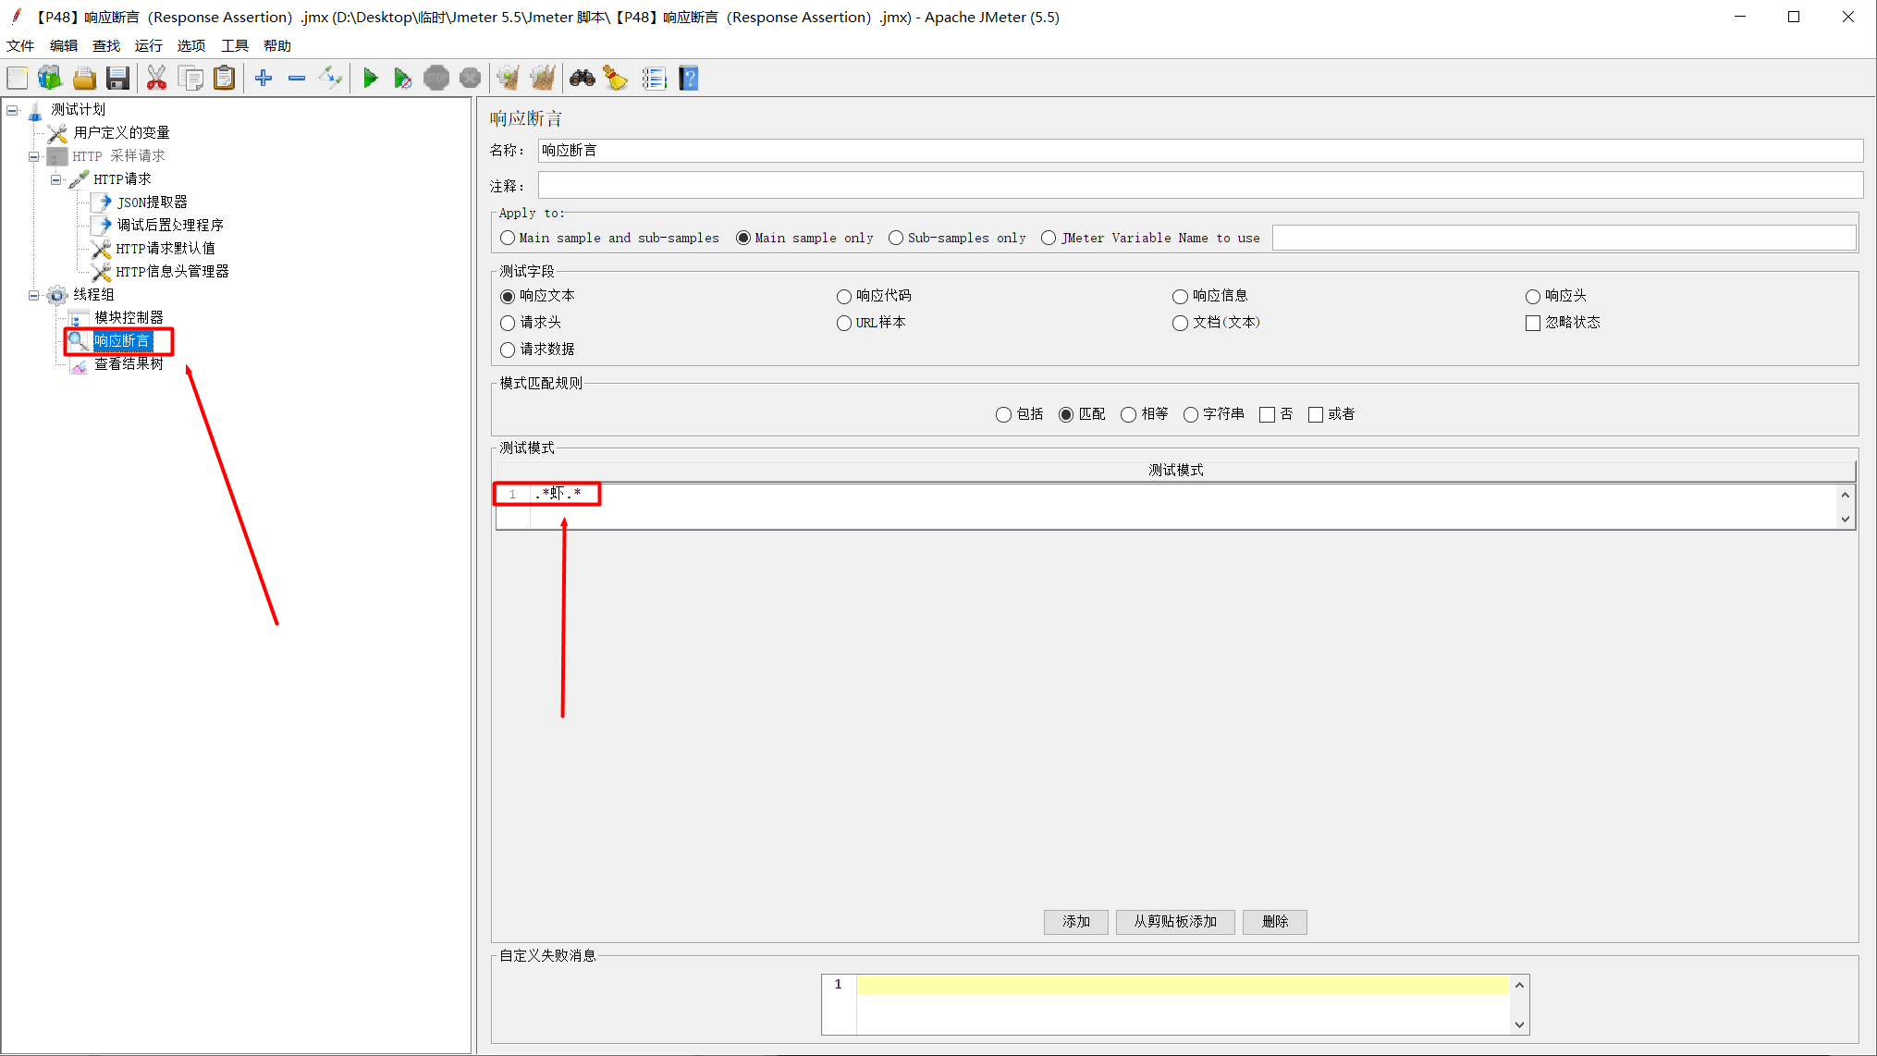The image size is (1877, 1056).
Task: Click the Clear All broom icon
Action: (543, 79)
